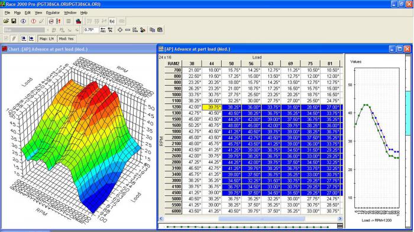
Task: Save the map with the floppy disk icon
Action: 14,21
